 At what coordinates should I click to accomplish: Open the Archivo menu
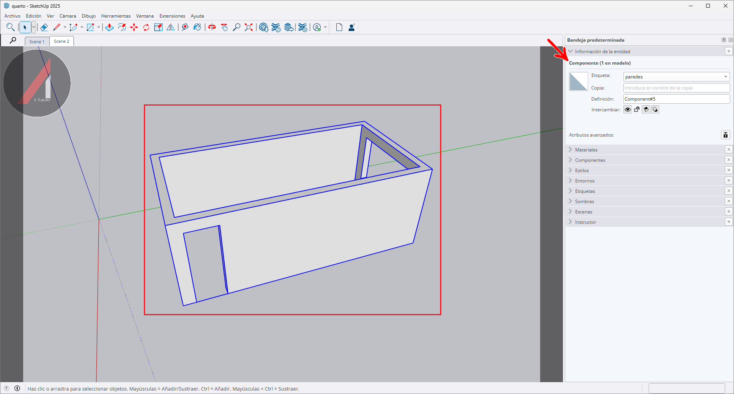pyautogui.click(x=12, y=16)
